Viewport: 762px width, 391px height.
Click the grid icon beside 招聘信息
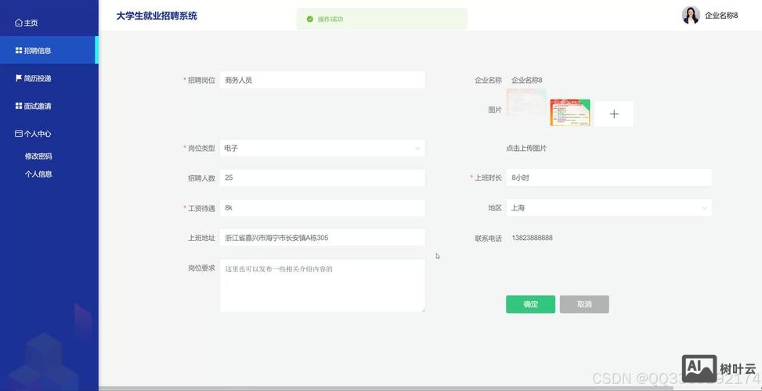click(19, 51)
